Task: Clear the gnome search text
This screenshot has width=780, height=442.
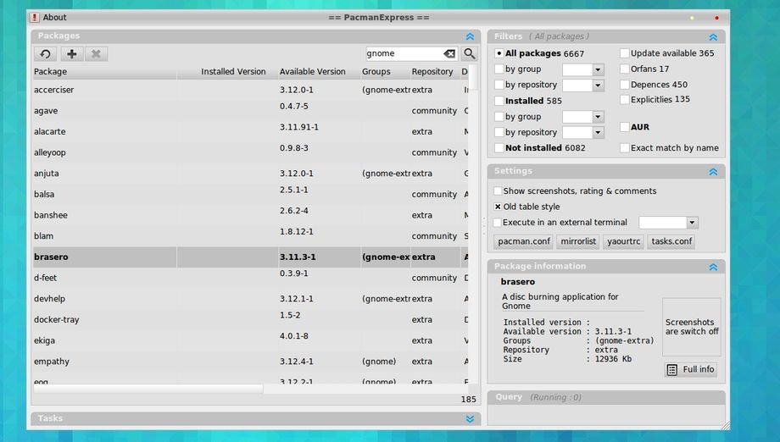Action: (x=449, y=54)
